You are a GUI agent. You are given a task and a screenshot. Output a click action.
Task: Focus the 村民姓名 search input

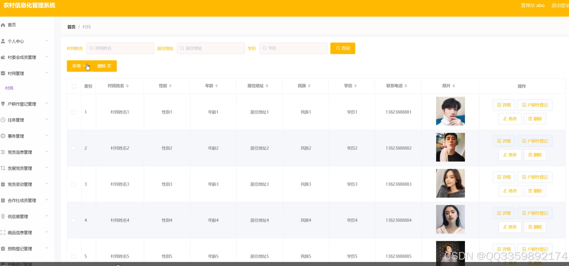pos(120,48)
